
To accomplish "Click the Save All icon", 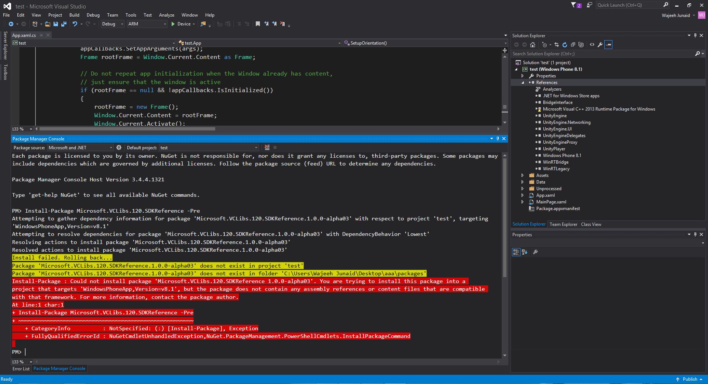I will click(63, 24).
